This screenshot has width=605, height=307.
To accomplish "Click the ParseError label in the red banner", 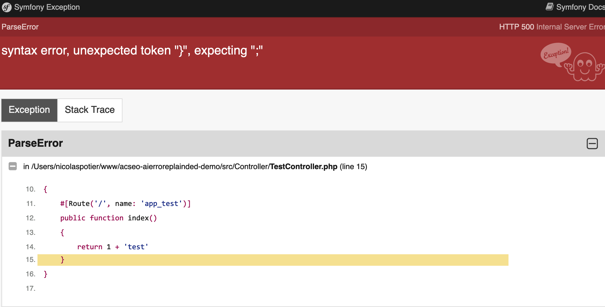I will tap(20, 27).
